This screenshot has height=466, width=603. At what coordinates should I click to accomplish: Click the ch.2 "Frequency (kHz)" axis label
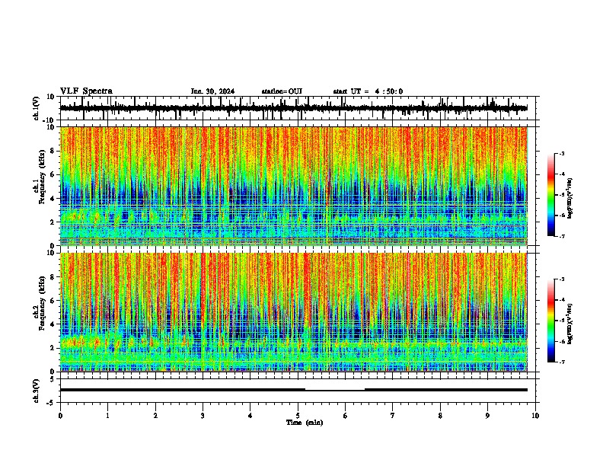(43, 303)
